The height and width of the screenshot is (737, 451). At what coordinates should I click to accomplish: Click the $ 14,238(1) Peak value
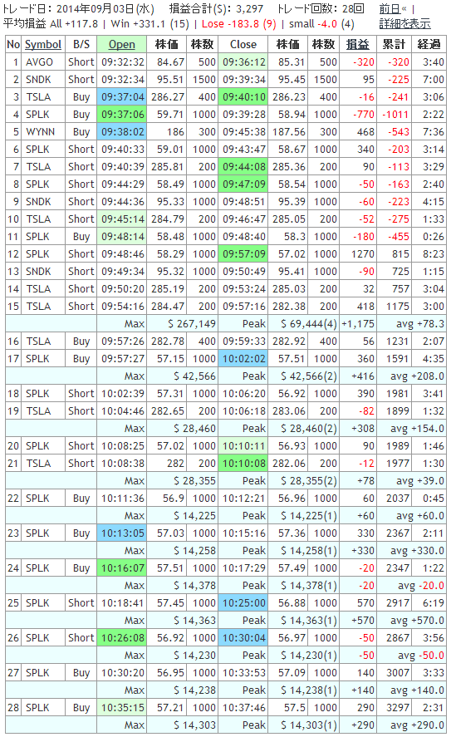pos(309,690)
